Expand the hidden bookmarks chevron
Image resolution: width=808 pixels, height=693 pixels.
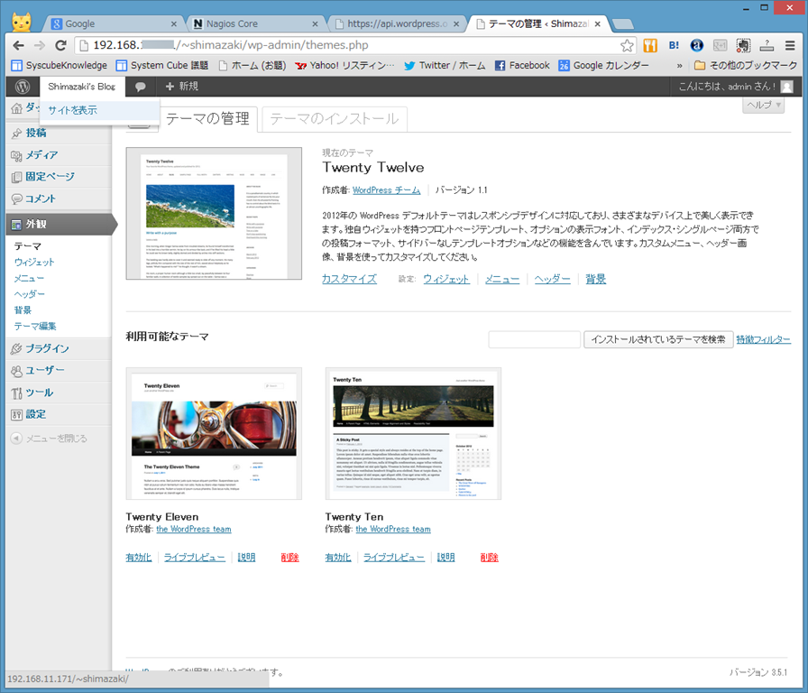point(679,66)
